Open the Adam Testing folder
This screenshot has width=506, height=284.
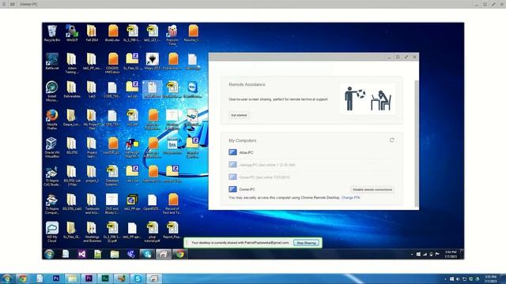[x=72, y=63]
